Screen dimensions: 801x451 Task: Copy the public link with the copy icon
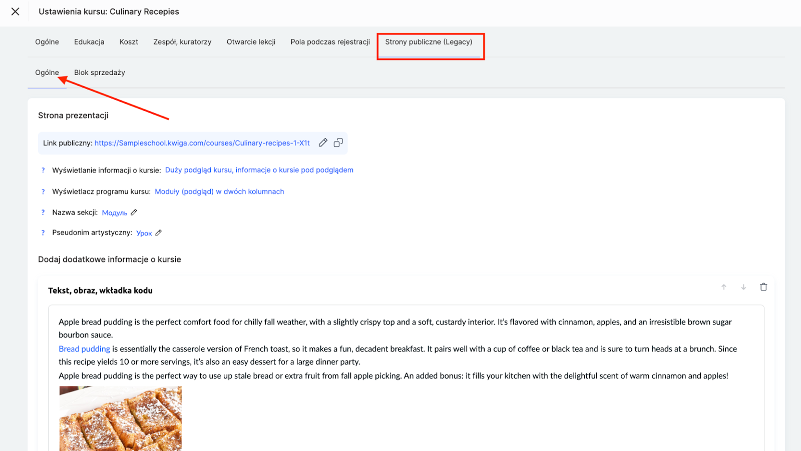(x=338, y=142)
